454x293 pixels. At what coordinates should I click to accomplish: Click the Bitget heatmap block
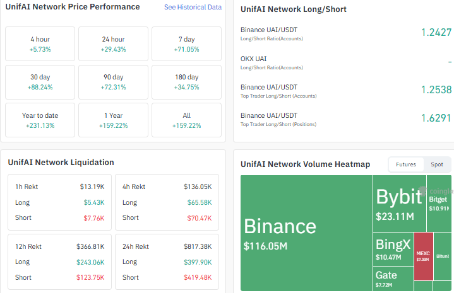[x=439, y=204]
